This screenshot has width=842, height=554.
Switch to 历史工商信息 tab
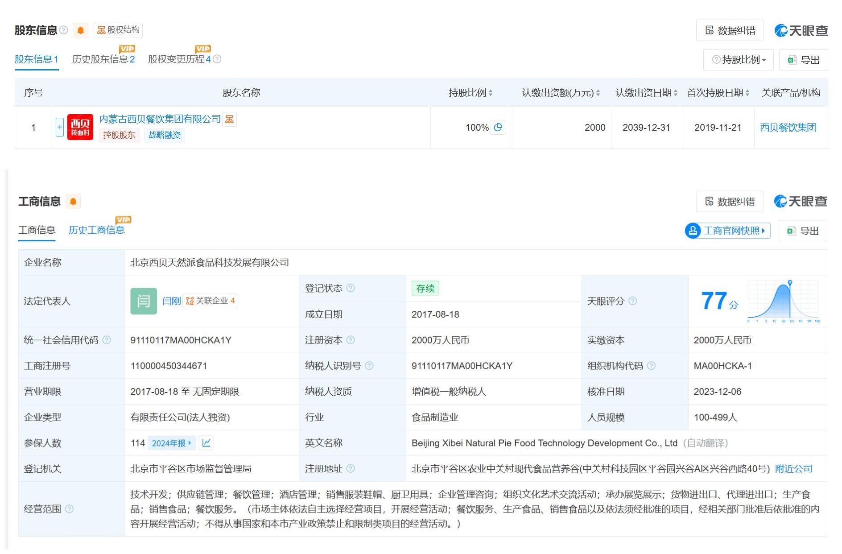click(x=96, y=230)
